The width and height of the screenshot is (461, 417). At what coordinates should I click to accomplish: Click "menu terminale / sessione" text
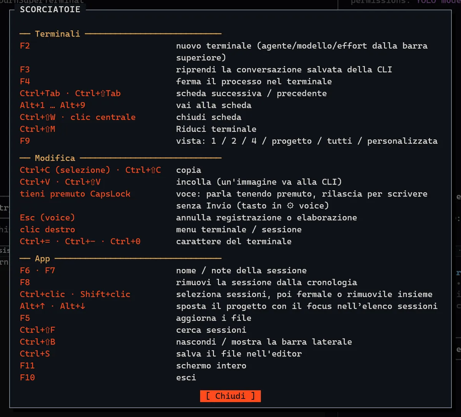pos(239,229)
